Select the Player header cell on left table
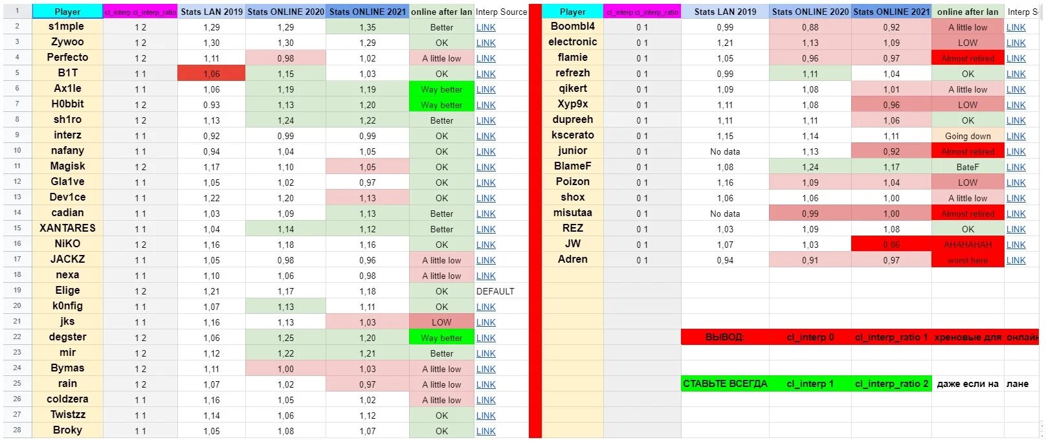Image resolution: width=1046 pixels, height=442 pixels. click(x=67, y=12)
